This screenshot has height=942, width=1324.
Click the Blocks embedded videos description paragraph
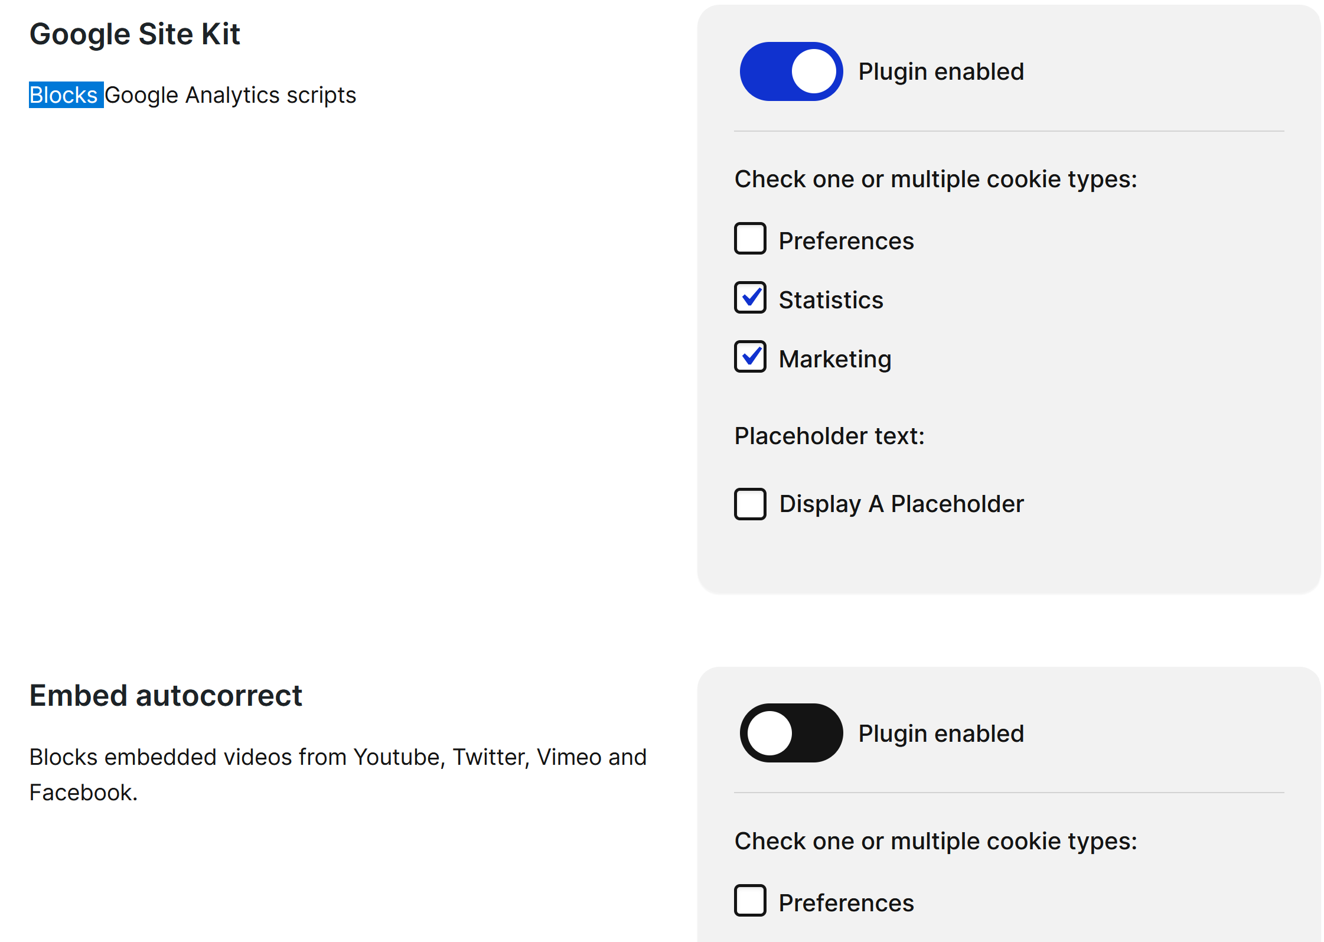(x=338, y=774)
